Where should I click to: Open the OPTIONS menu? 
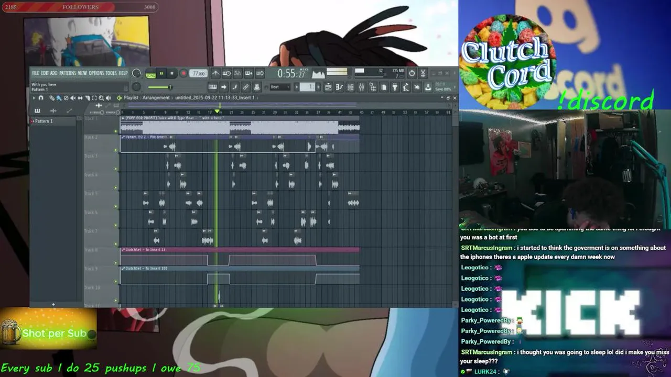(96, 73)
